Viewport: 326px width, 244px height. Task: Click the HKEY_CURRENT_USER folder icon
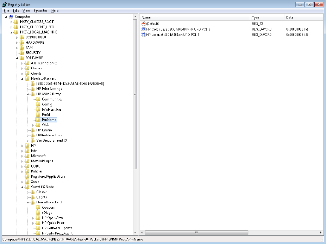(x=16, y=27)
